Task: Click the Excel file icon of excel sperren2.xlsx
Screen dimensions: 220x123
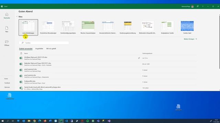Action: pos(21,70)
